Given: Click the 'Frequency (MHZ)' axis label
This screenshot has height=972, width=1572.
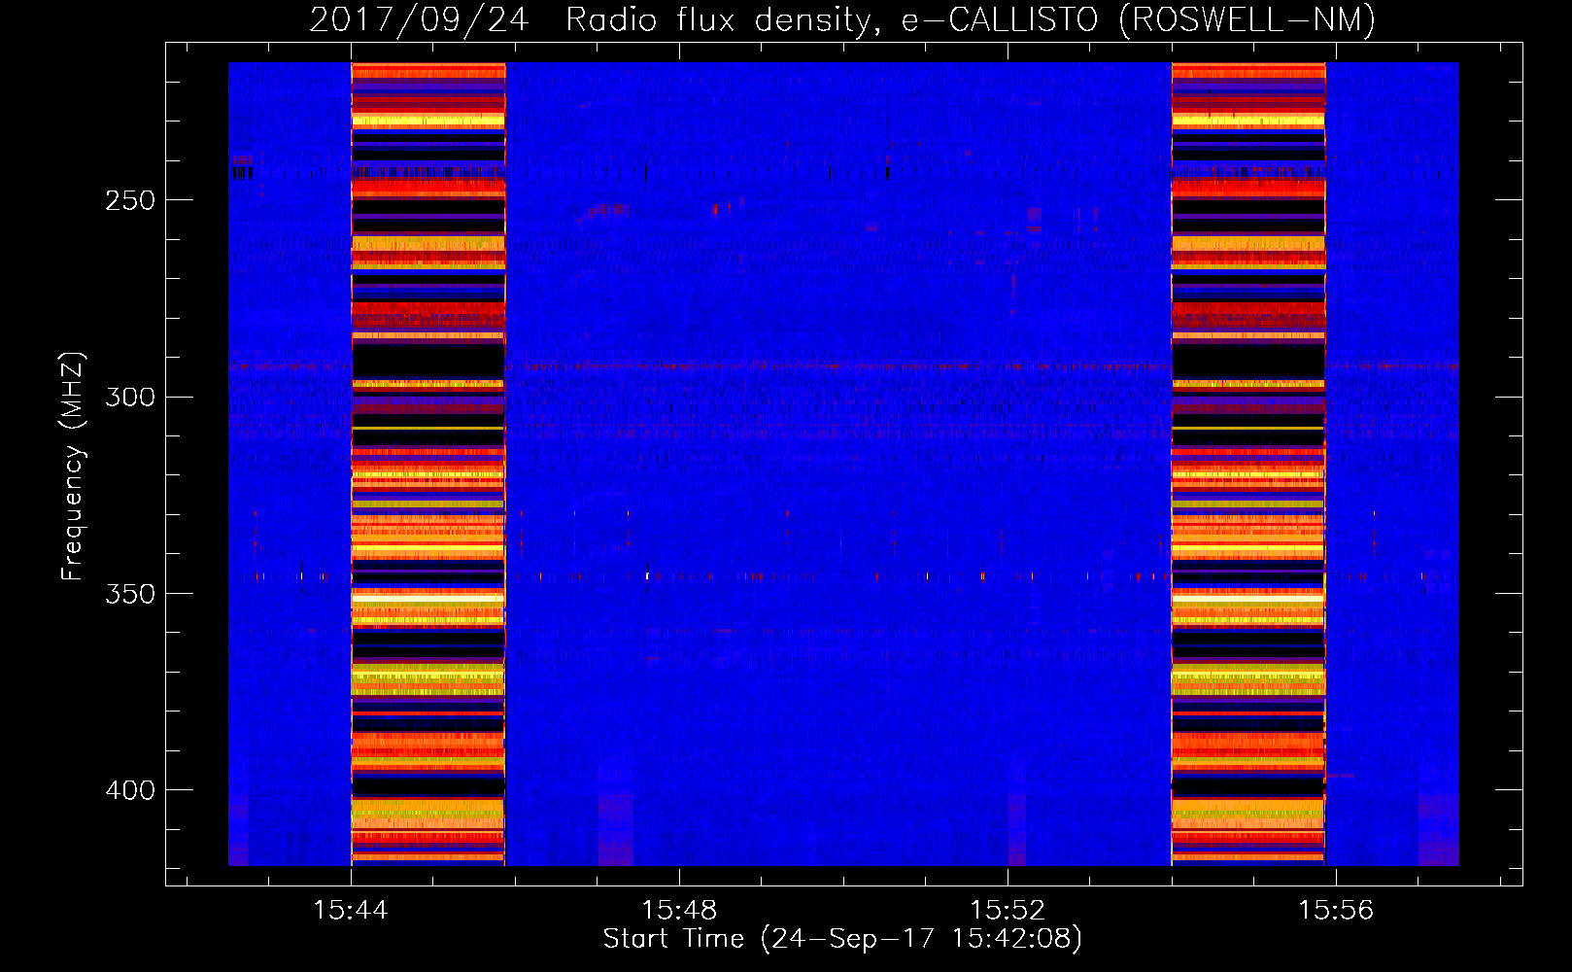Looking at the screenshot, I should 73,466.
